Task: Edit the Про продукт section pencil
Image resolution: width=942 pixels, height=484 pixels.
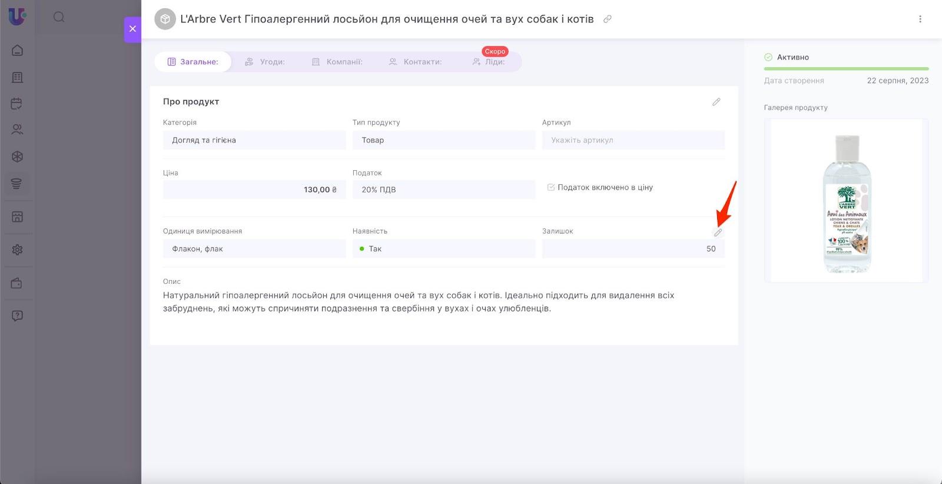Action: [x=716, y=102]
